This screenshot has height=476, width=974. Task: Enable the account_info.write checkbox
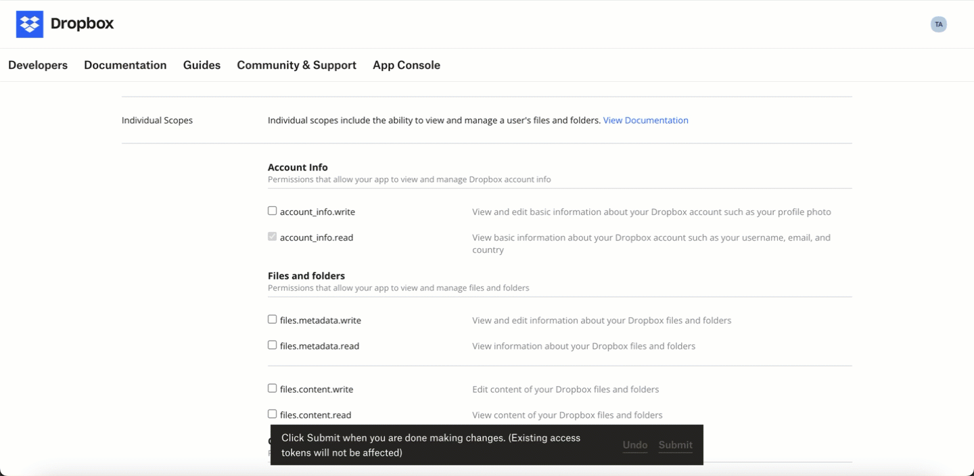272,211
